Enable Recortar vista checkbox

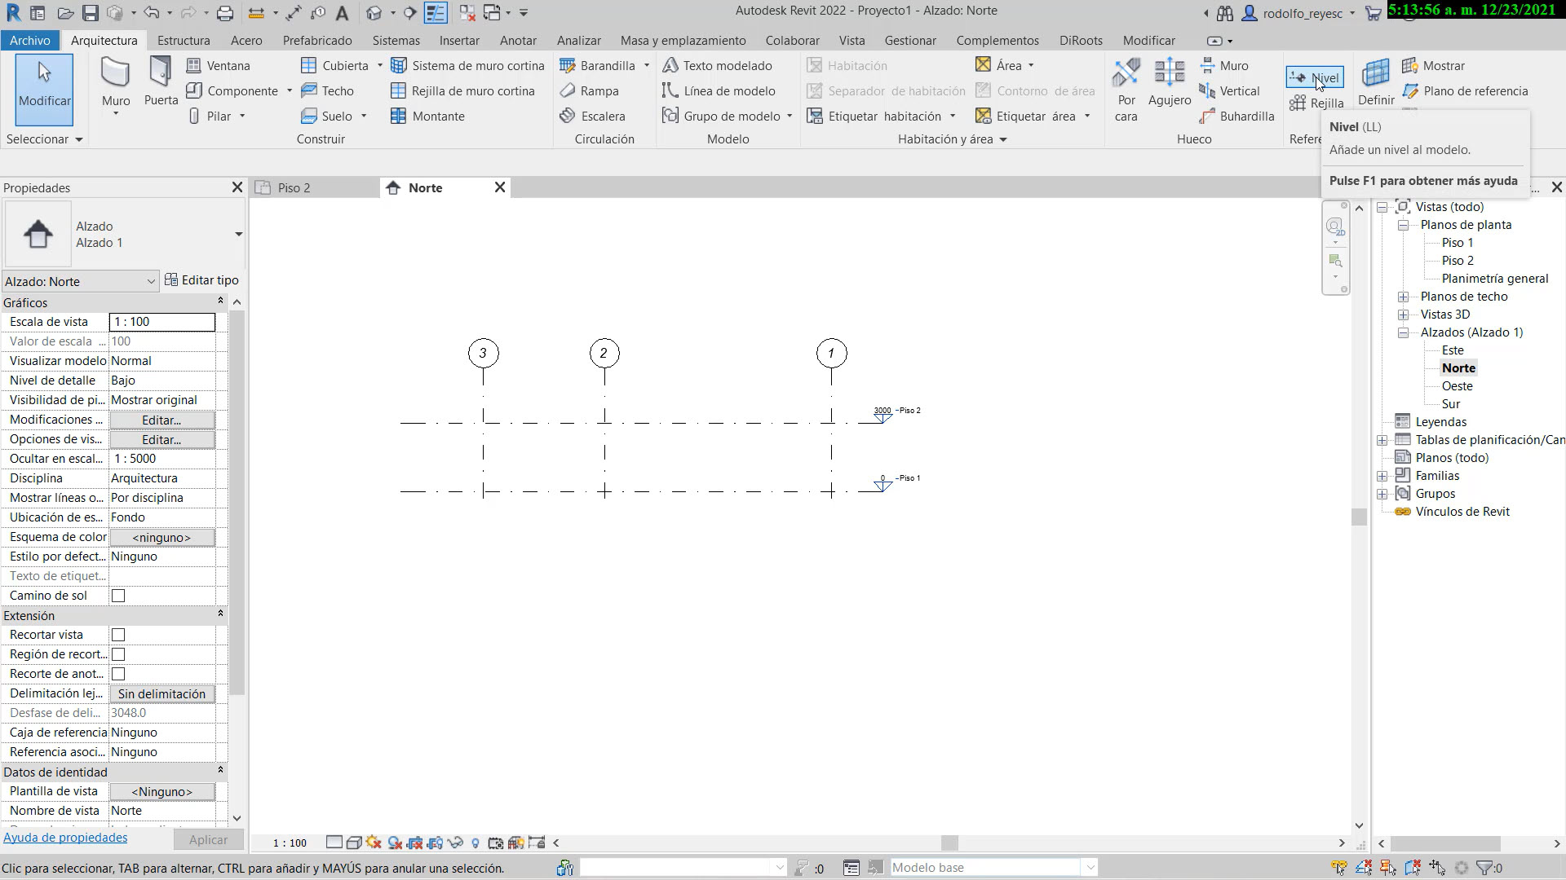(118, 635)
